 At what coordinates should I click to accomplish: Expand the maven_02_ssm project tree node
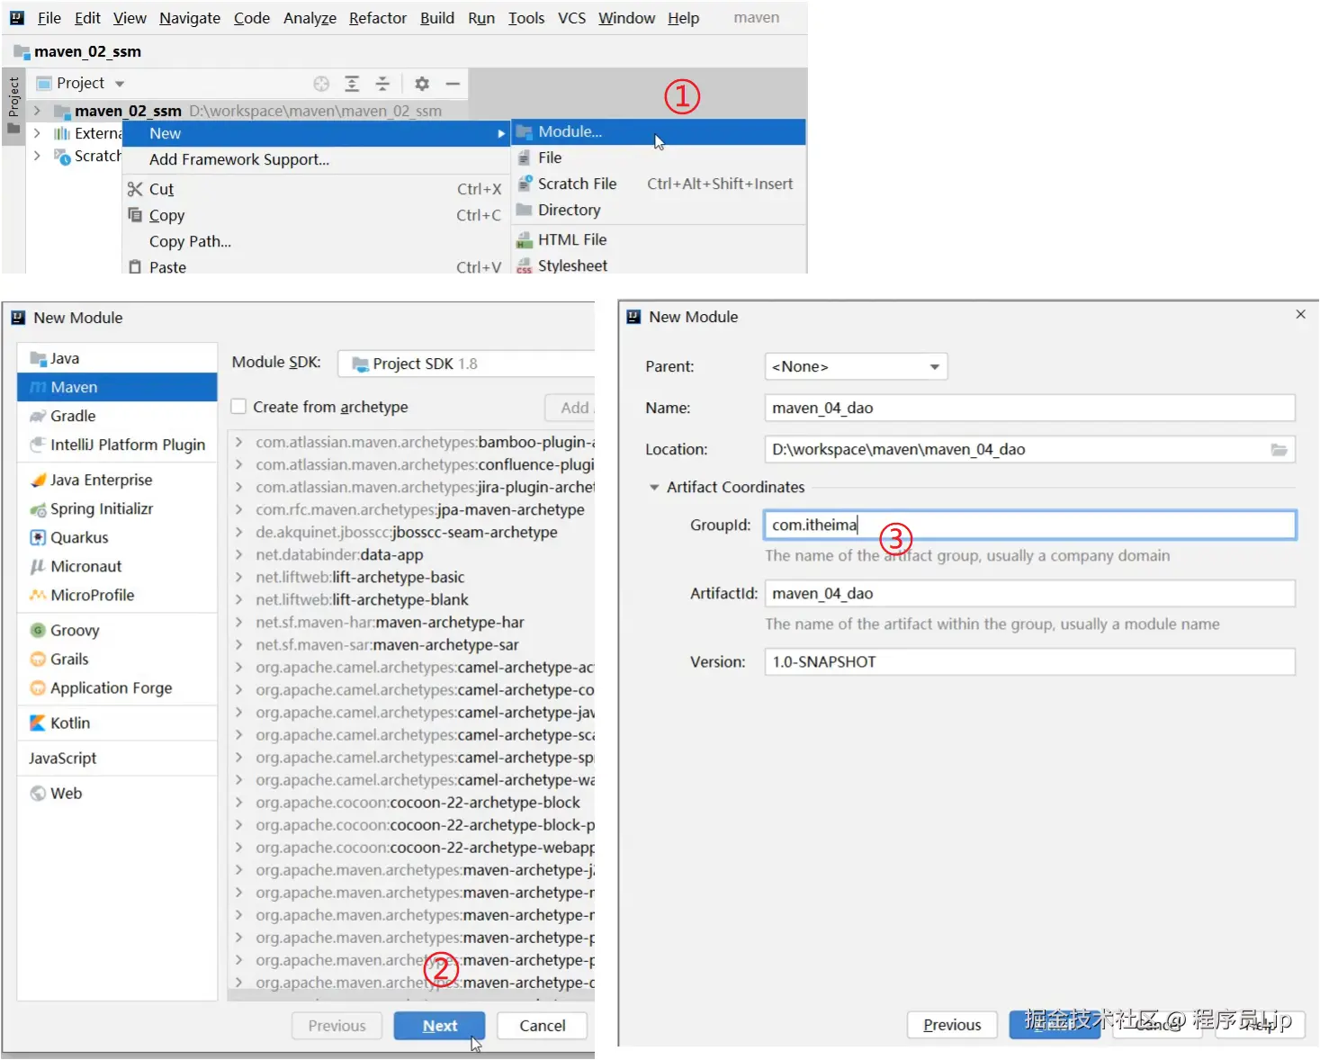pyautogui.click(x=37, y=111)
